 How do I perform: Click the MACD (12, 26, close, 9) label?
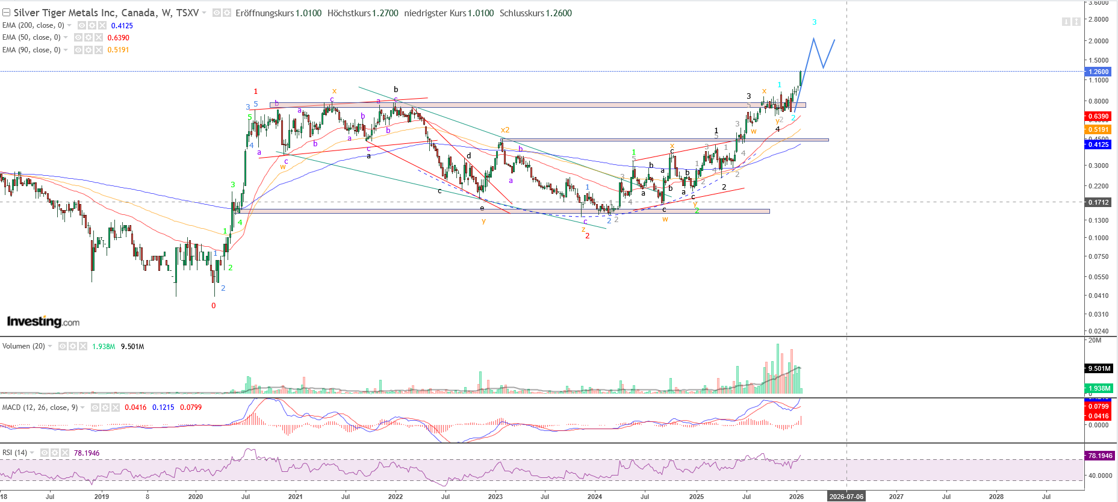[40, 407]
